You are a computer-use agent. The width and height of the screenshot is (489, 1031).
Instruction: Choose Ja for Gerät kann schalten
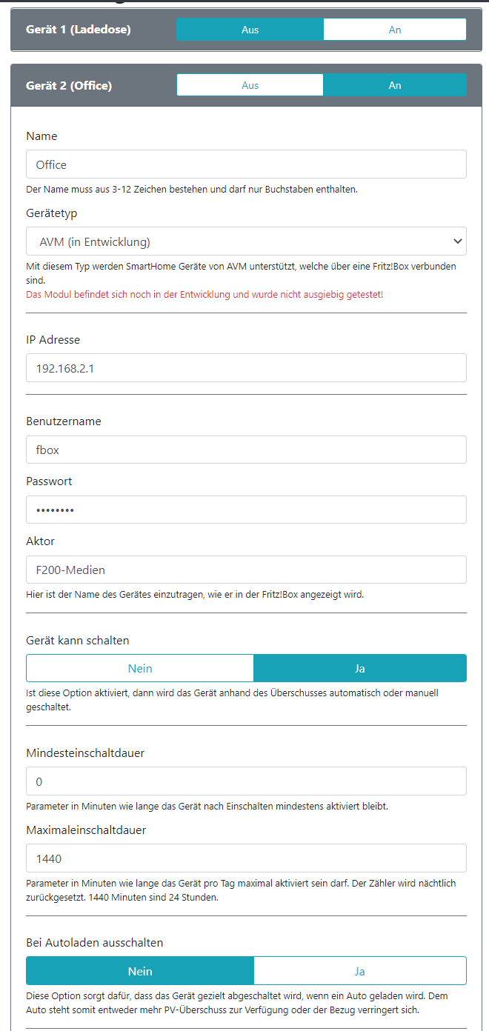(359, 668)
